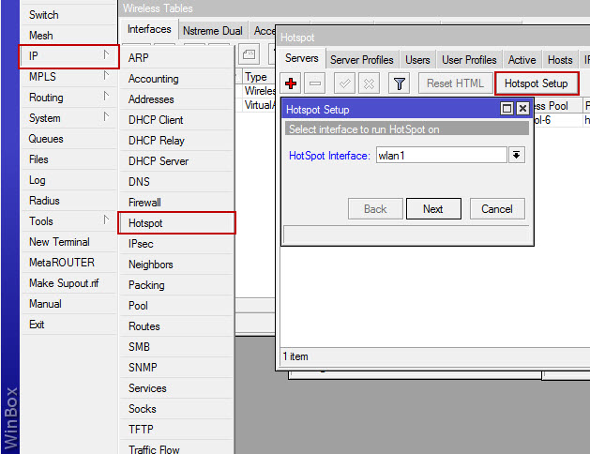
Task: Open DHCP Client from the IP submenu
Action: pos(176,120)
